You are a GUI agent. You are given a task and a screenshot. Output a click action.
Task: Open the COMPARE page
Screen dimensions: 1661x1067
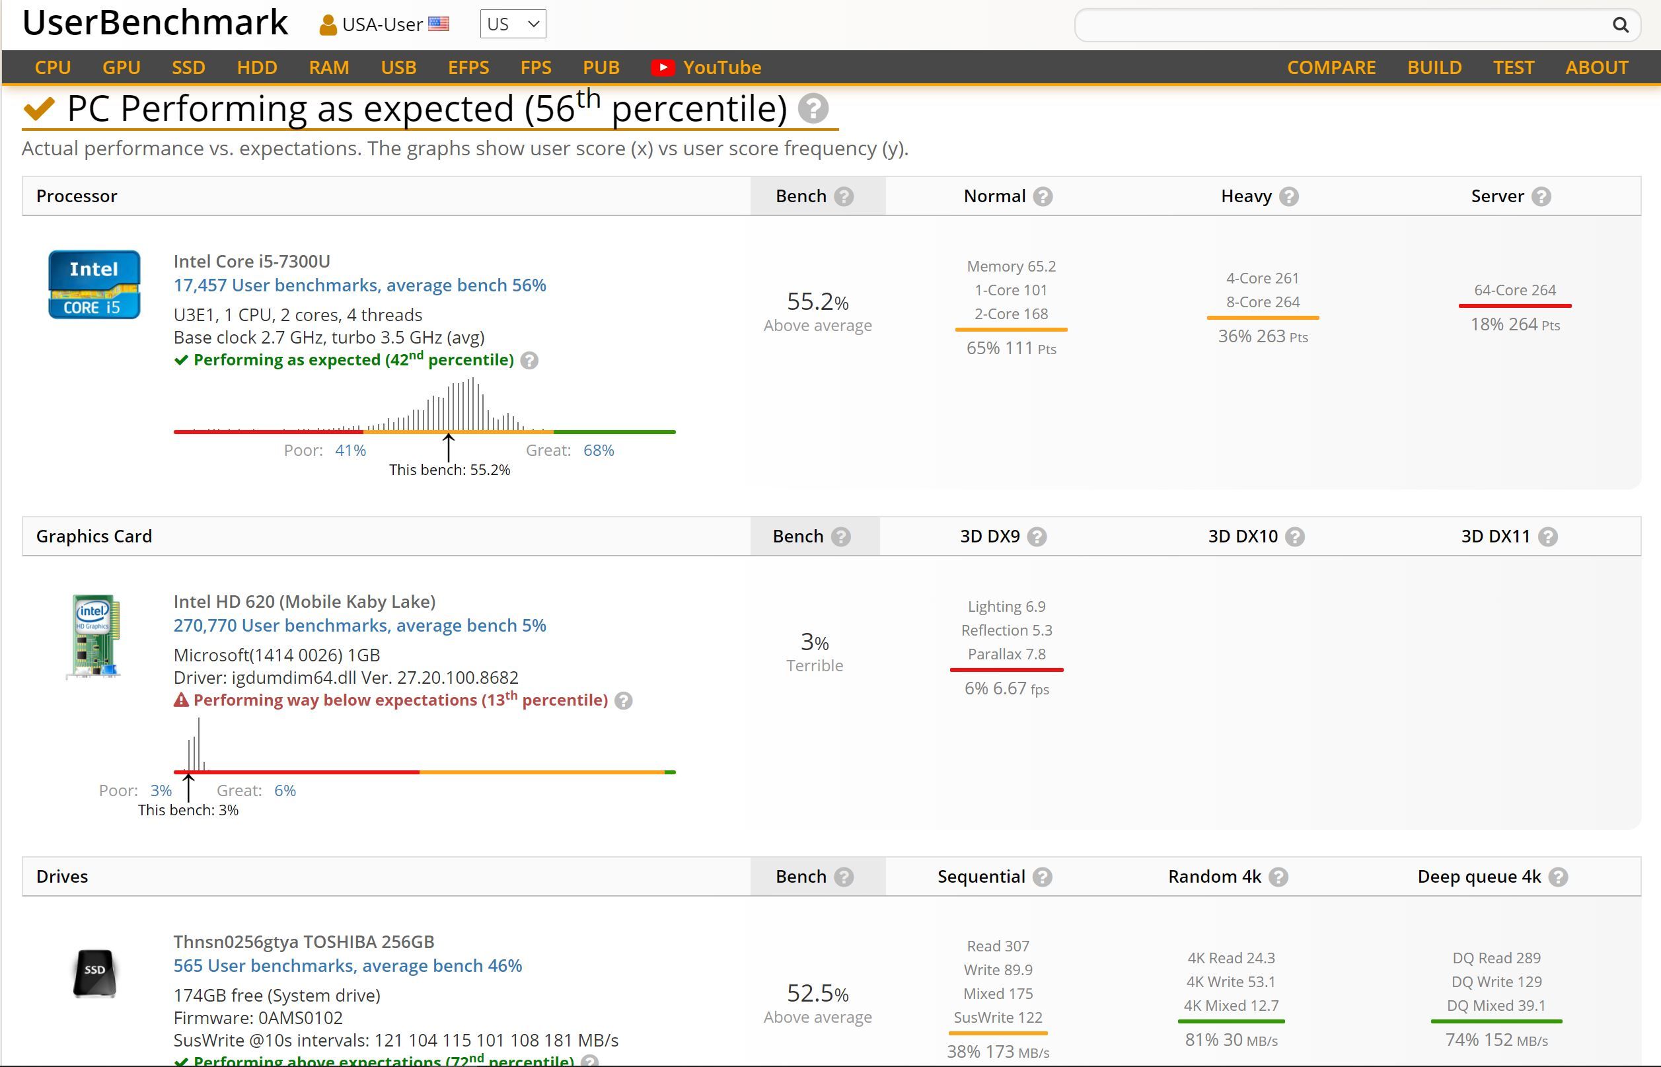1331,67
